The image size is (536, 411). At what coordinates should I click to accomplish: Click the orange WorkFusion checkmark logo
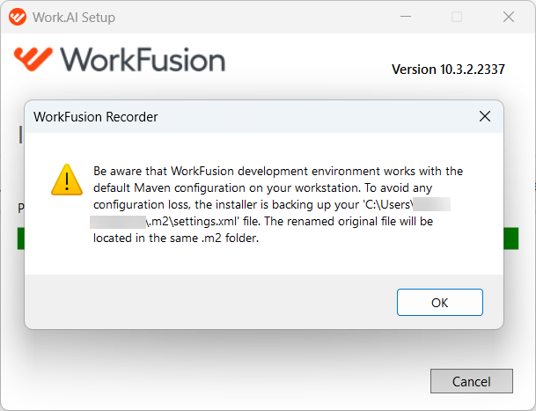click(x=33, y=59)
